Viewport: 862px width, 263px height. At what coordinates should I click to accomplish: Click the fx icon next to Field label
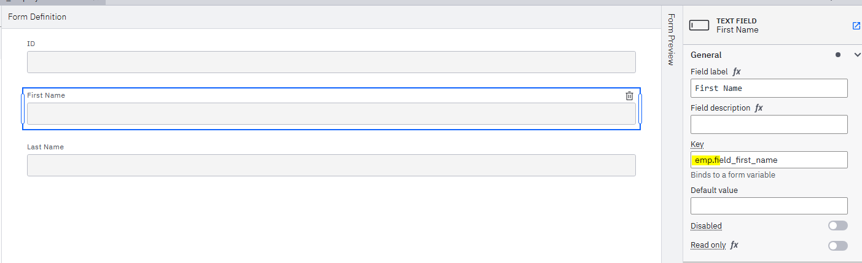[x=737, y=72]
